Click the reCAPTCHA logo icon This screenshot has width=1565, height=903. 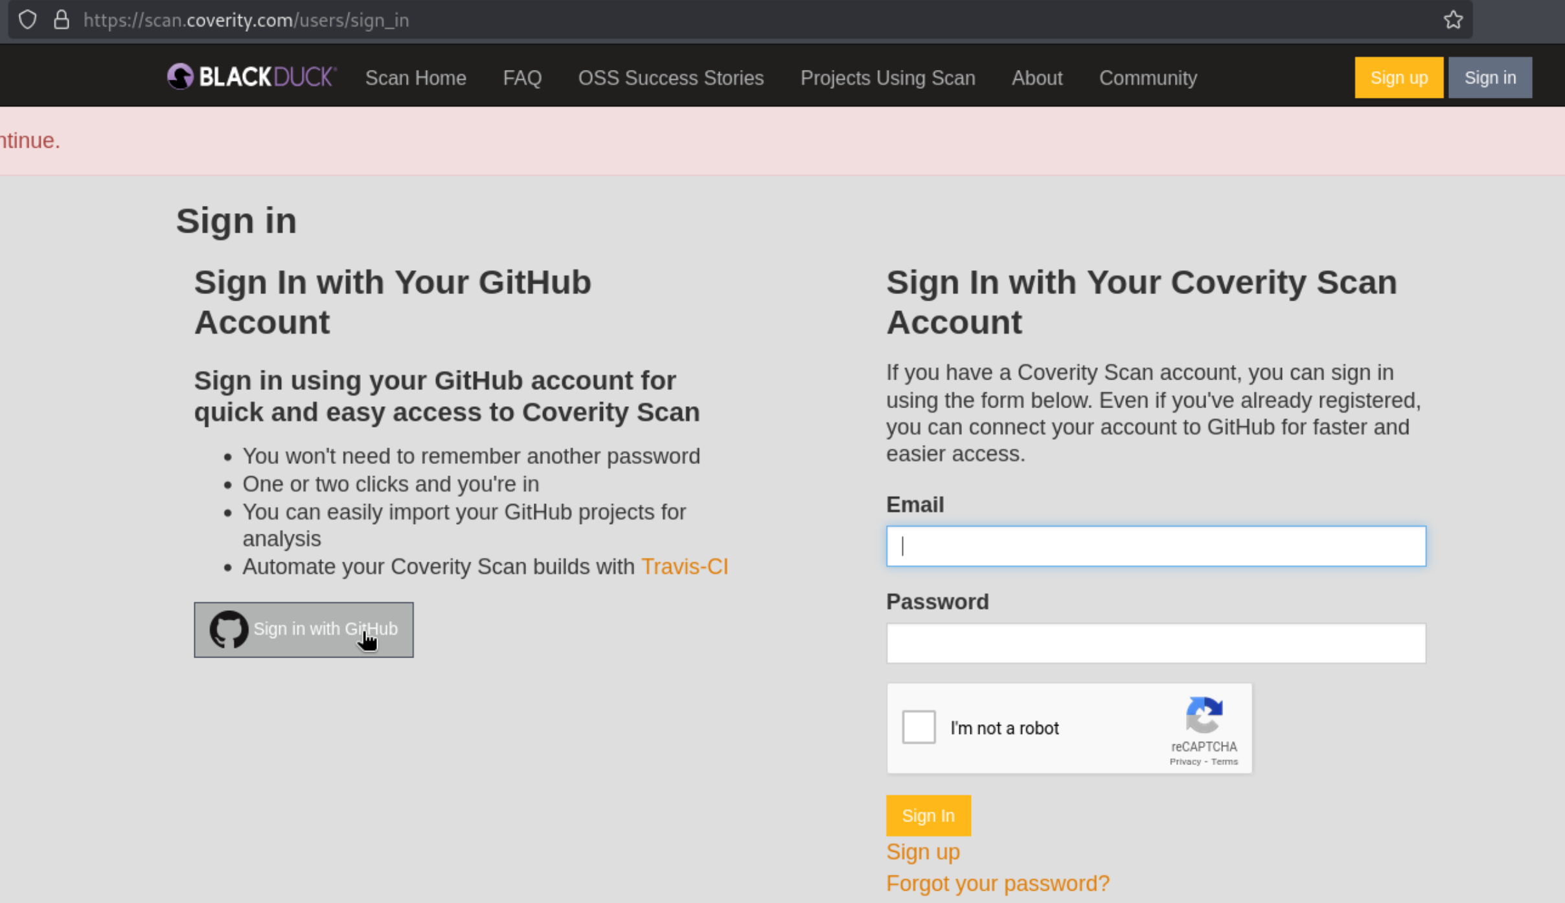pyautogui.click(x=1204, y=714)
